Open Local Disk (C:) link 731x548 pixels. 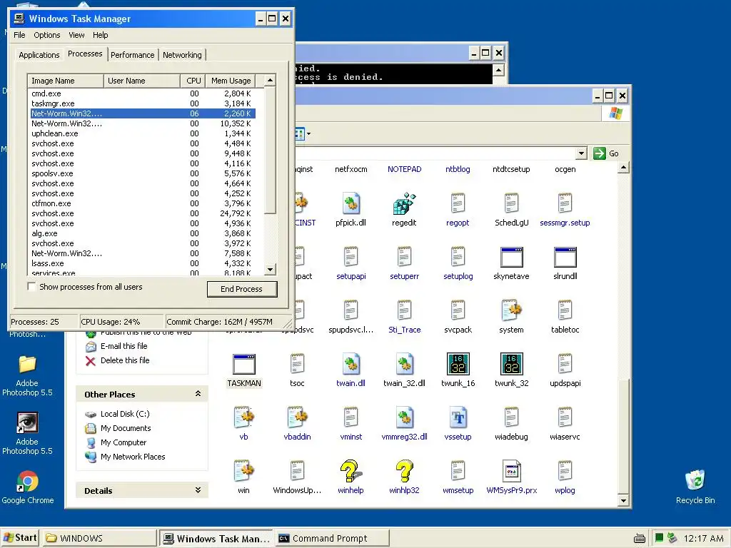pos(125,414)
